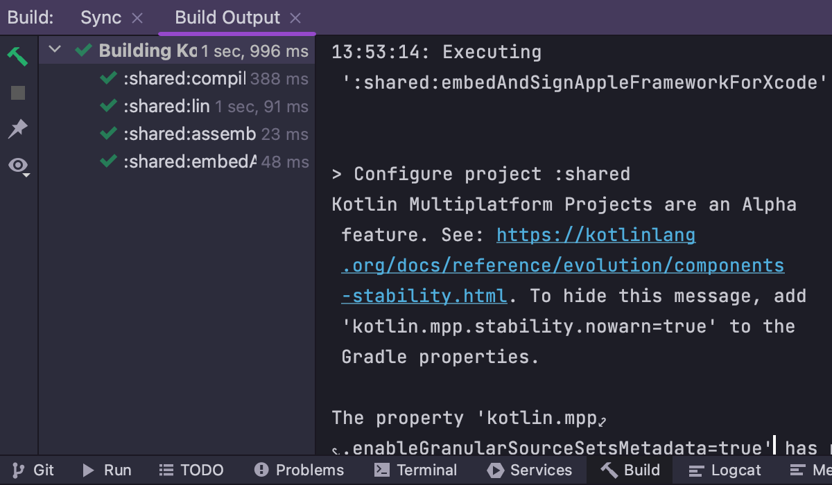Image resolution: width=832 pixels, height=485 pixels.
Task: Select the :shared:compil task row
Action: [184, 79]
